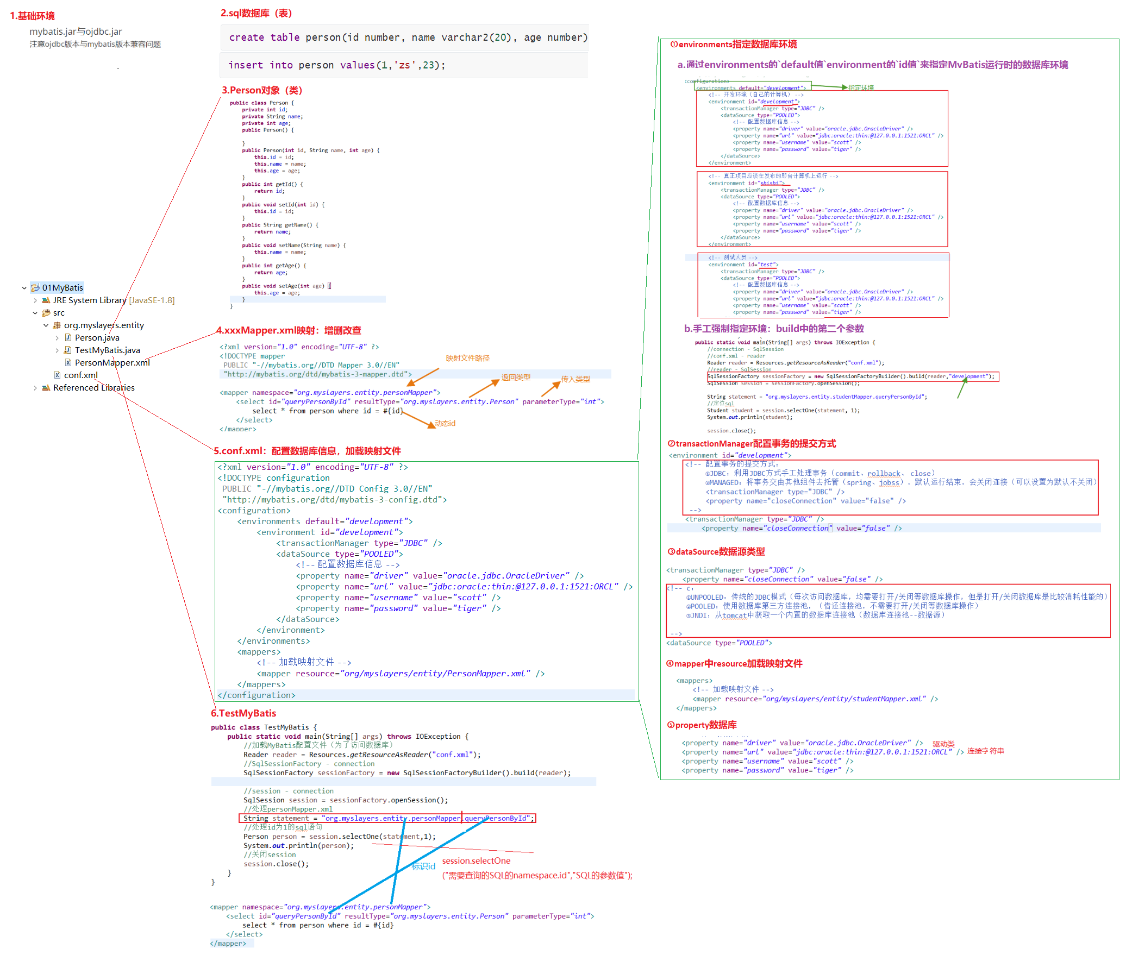The width and height of the screenshot is (1126, 955).
Task: Click the conf.xml file icon
Action: pyautogui.click(x=57, y=375)
